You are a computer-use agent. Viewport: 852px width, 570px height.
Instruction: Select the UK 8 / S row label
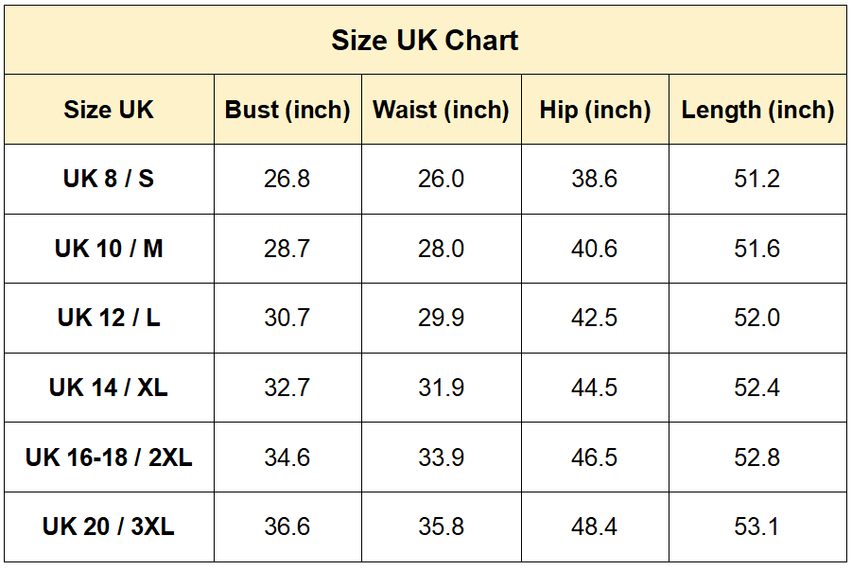point(109,179)
